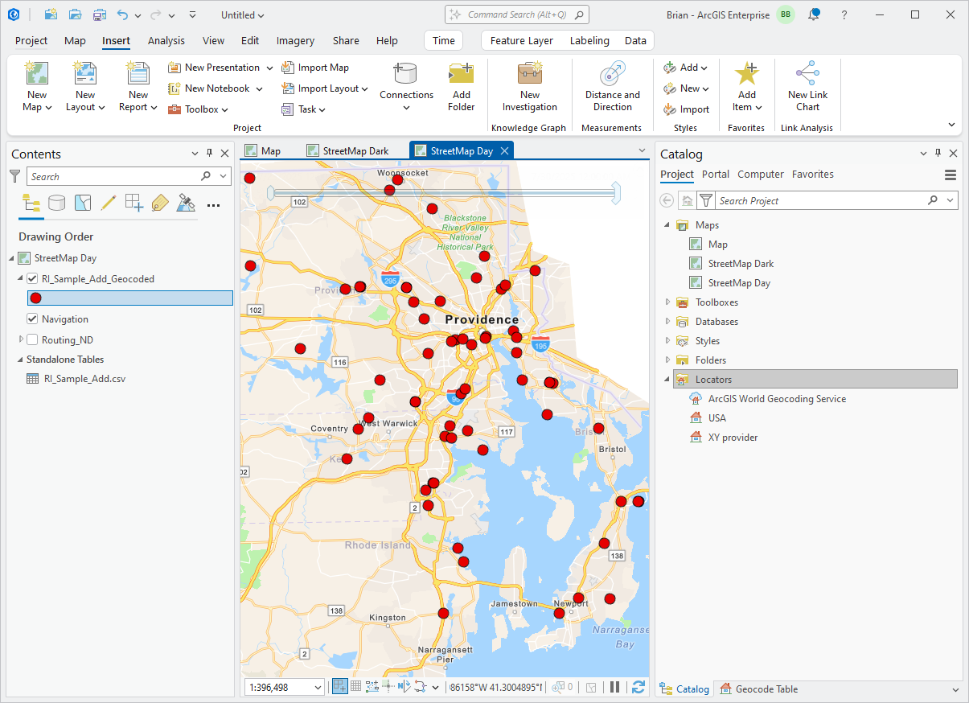Expand the Databases node in Catalog
969x703 pixels.
pos(667,321)
